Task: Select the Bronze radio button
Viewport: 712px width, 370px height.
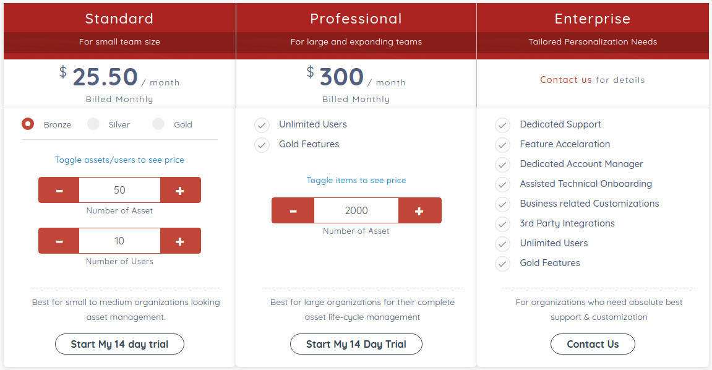Action: 27,124
